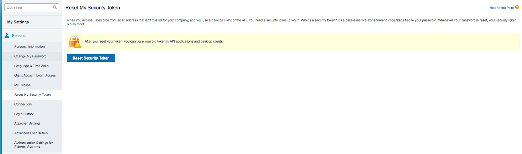Navigate to My Groups
This screenshot has width=522, height=154.
click(x=22, y=85)
